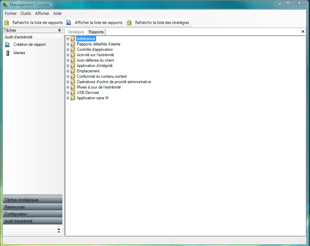Click the Application d'intégrité folder icon

[73, 66]
